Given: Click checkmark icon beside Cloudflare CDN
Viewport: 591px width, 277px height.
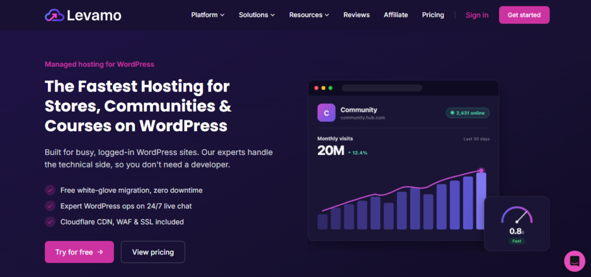Looking at the screenshot, I should (x=50, y=222).
